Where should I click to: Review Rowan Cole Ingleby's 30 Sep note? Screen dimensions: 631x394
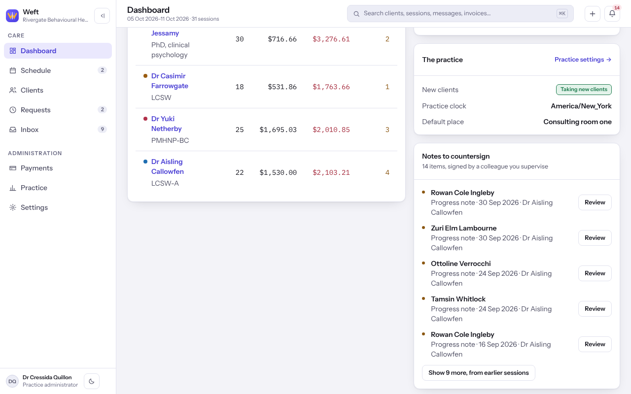[595, 202]
